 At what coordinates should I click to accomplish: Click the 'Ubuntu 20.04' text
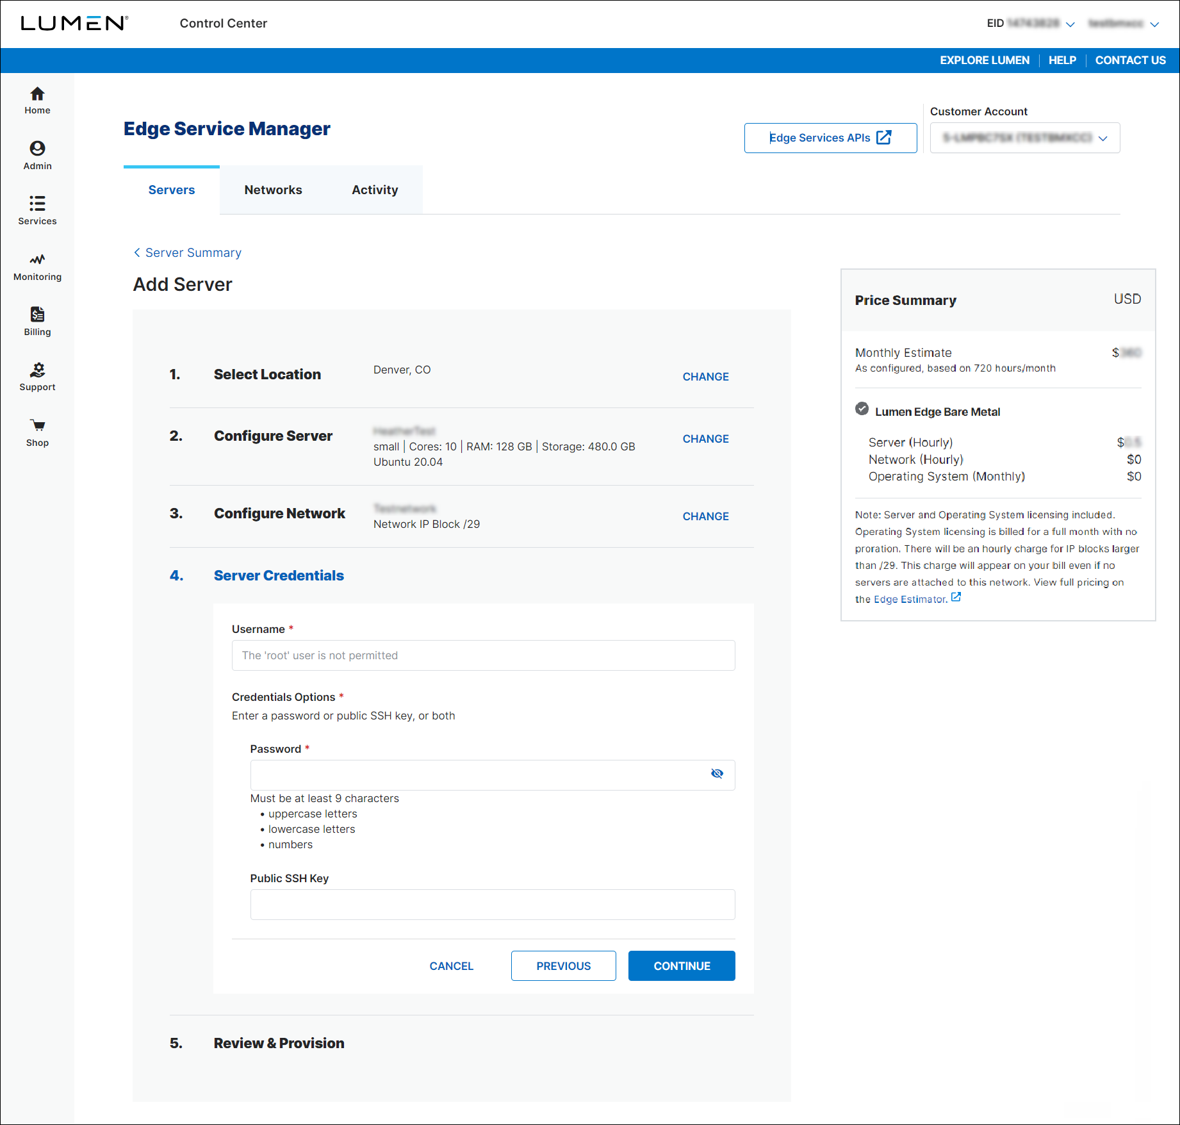408,462
